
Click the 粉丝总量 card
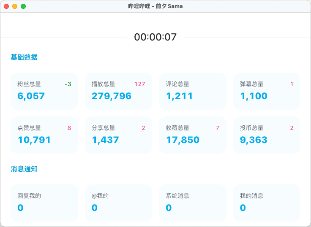coord(44,91)
